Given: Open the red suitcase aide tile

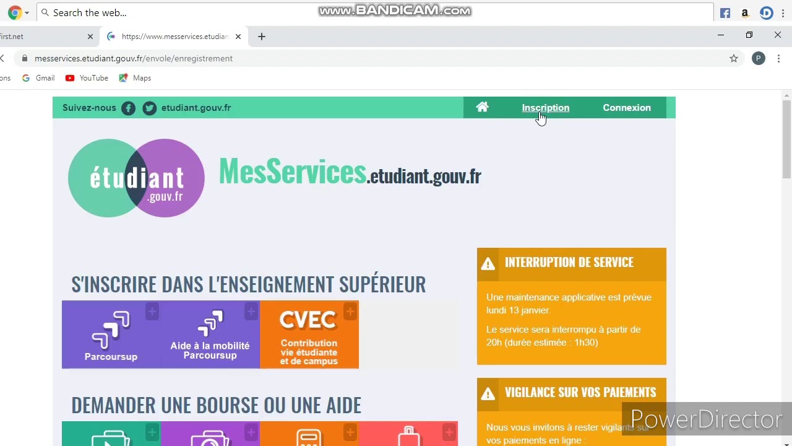Looking at the screenshot, I should click(408, 434).
